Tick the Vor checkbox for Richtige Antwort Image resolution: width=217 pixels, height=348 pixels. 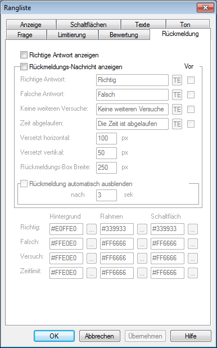coord(191,80)
